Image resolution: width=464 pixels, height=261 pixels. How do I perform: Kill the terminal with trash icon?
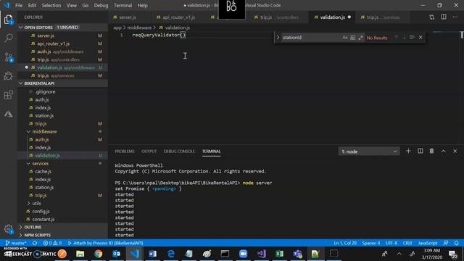click(432, 152)
